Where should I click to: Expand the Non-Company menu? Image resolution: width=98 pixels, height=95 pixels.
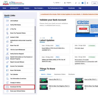point(39,8)
